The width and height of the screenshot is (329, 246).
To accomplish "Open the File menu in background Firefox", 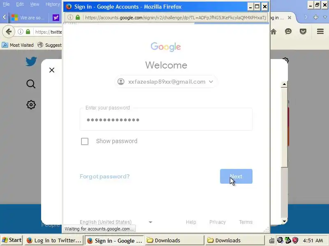I will [x=6, y=4].
